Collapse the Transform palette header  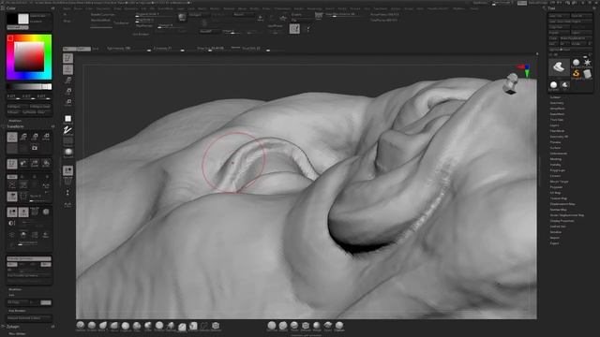[15, 126]
